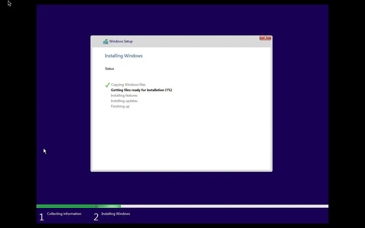The image size is (365, 228).
Task: Click 'Installing updates' step
Action: coord(124,101)
